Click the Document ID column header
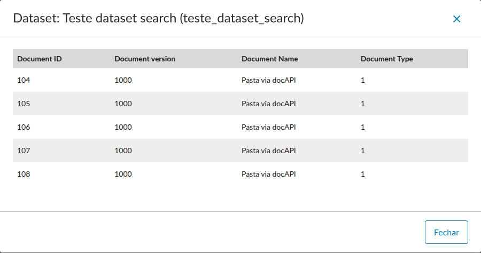Image resolution: width=481 pixels, height=253 pixels. click(40, 59)
